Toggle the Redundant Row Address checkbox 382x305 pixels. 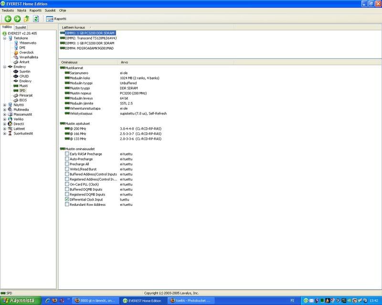coord(67,204)
